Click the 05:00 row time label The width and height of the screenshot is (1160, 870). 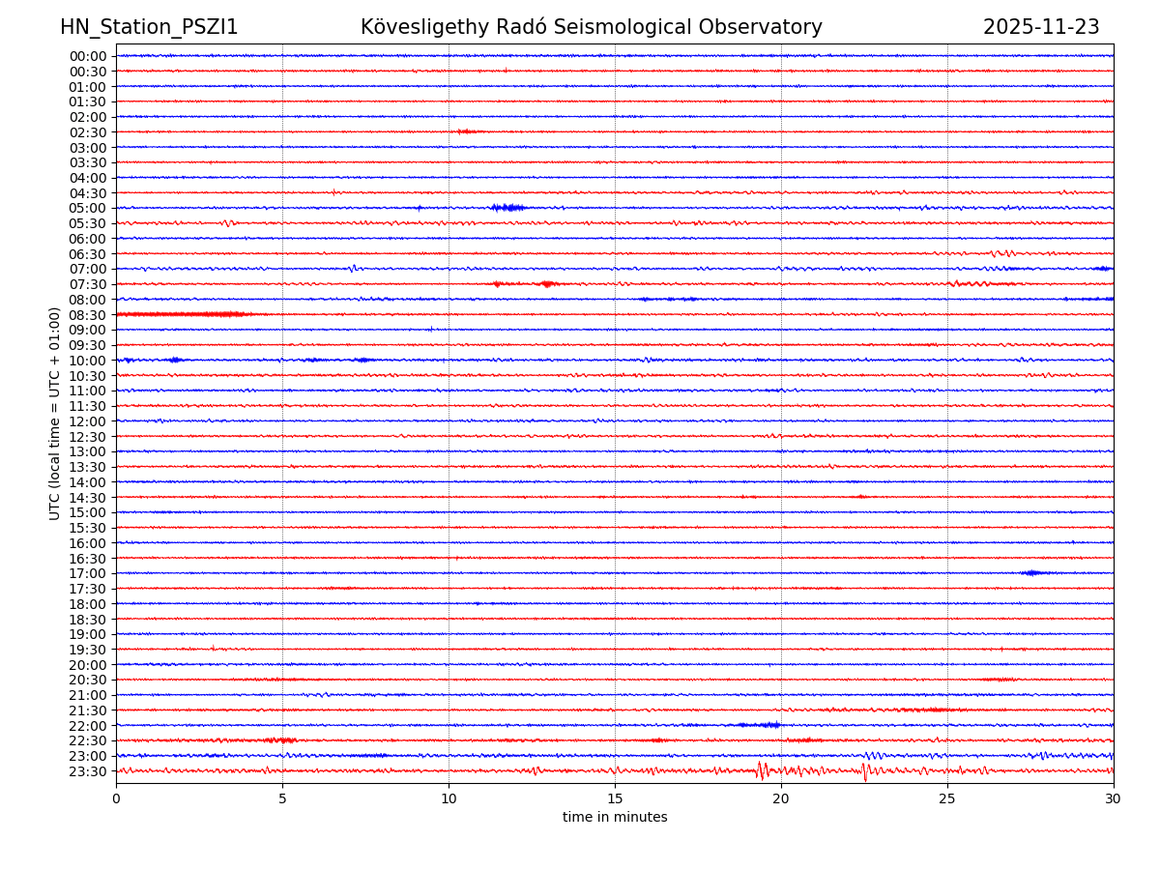point(88,208)
